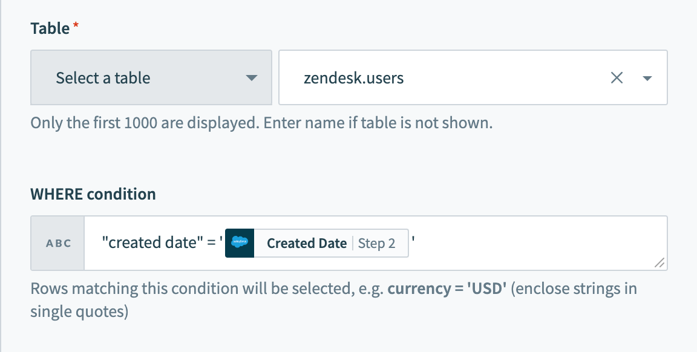The width and height of the screenshot is (697, 352).
Task: Click the Salesforce icon on the data pill
Action: (241, 243)
